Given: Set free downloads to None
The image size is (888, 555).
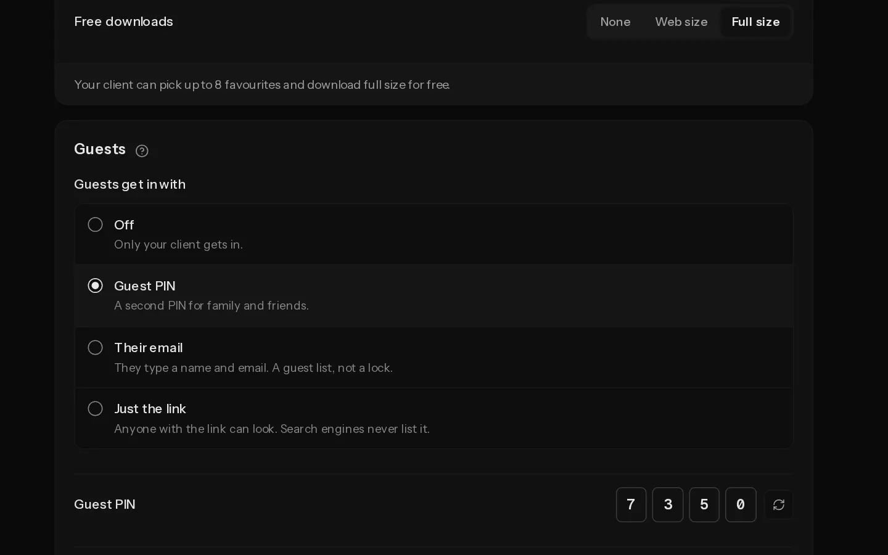Looking at the screenshot, I should pos(615,22).
